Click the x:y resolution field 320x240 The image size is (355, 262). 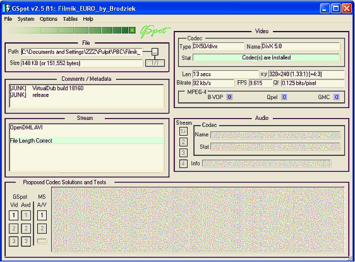tap(306, 74)
